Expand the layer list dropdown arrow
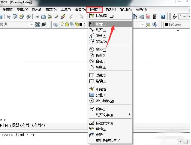The width and height of the screenshot is (191, 145). pyautogui.click(x=143, y=25)
